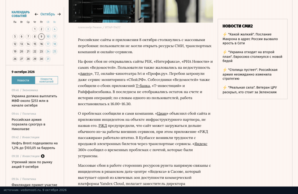Click lightning icon beside "Украина отходит" headline
Screen dimensions: 298x194
pyautogui.click(x=225, y=52)
